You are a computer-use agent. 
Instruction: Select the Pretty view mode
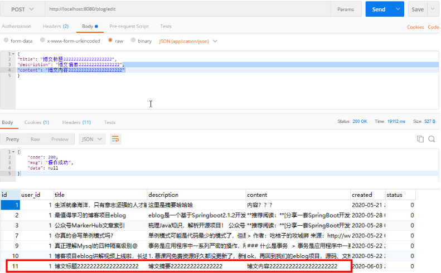(12, 139)
